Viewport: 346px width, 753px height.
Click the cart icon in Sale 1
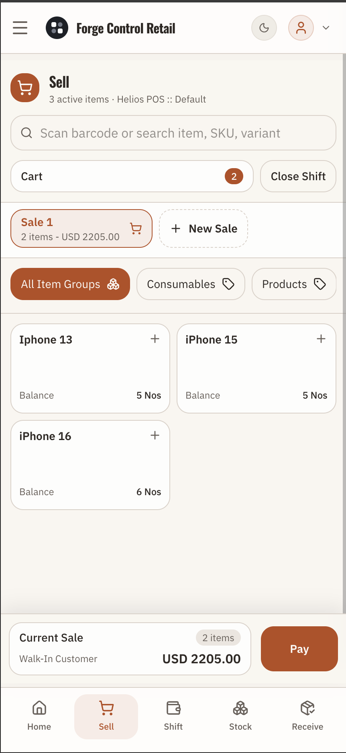(136, 228)
